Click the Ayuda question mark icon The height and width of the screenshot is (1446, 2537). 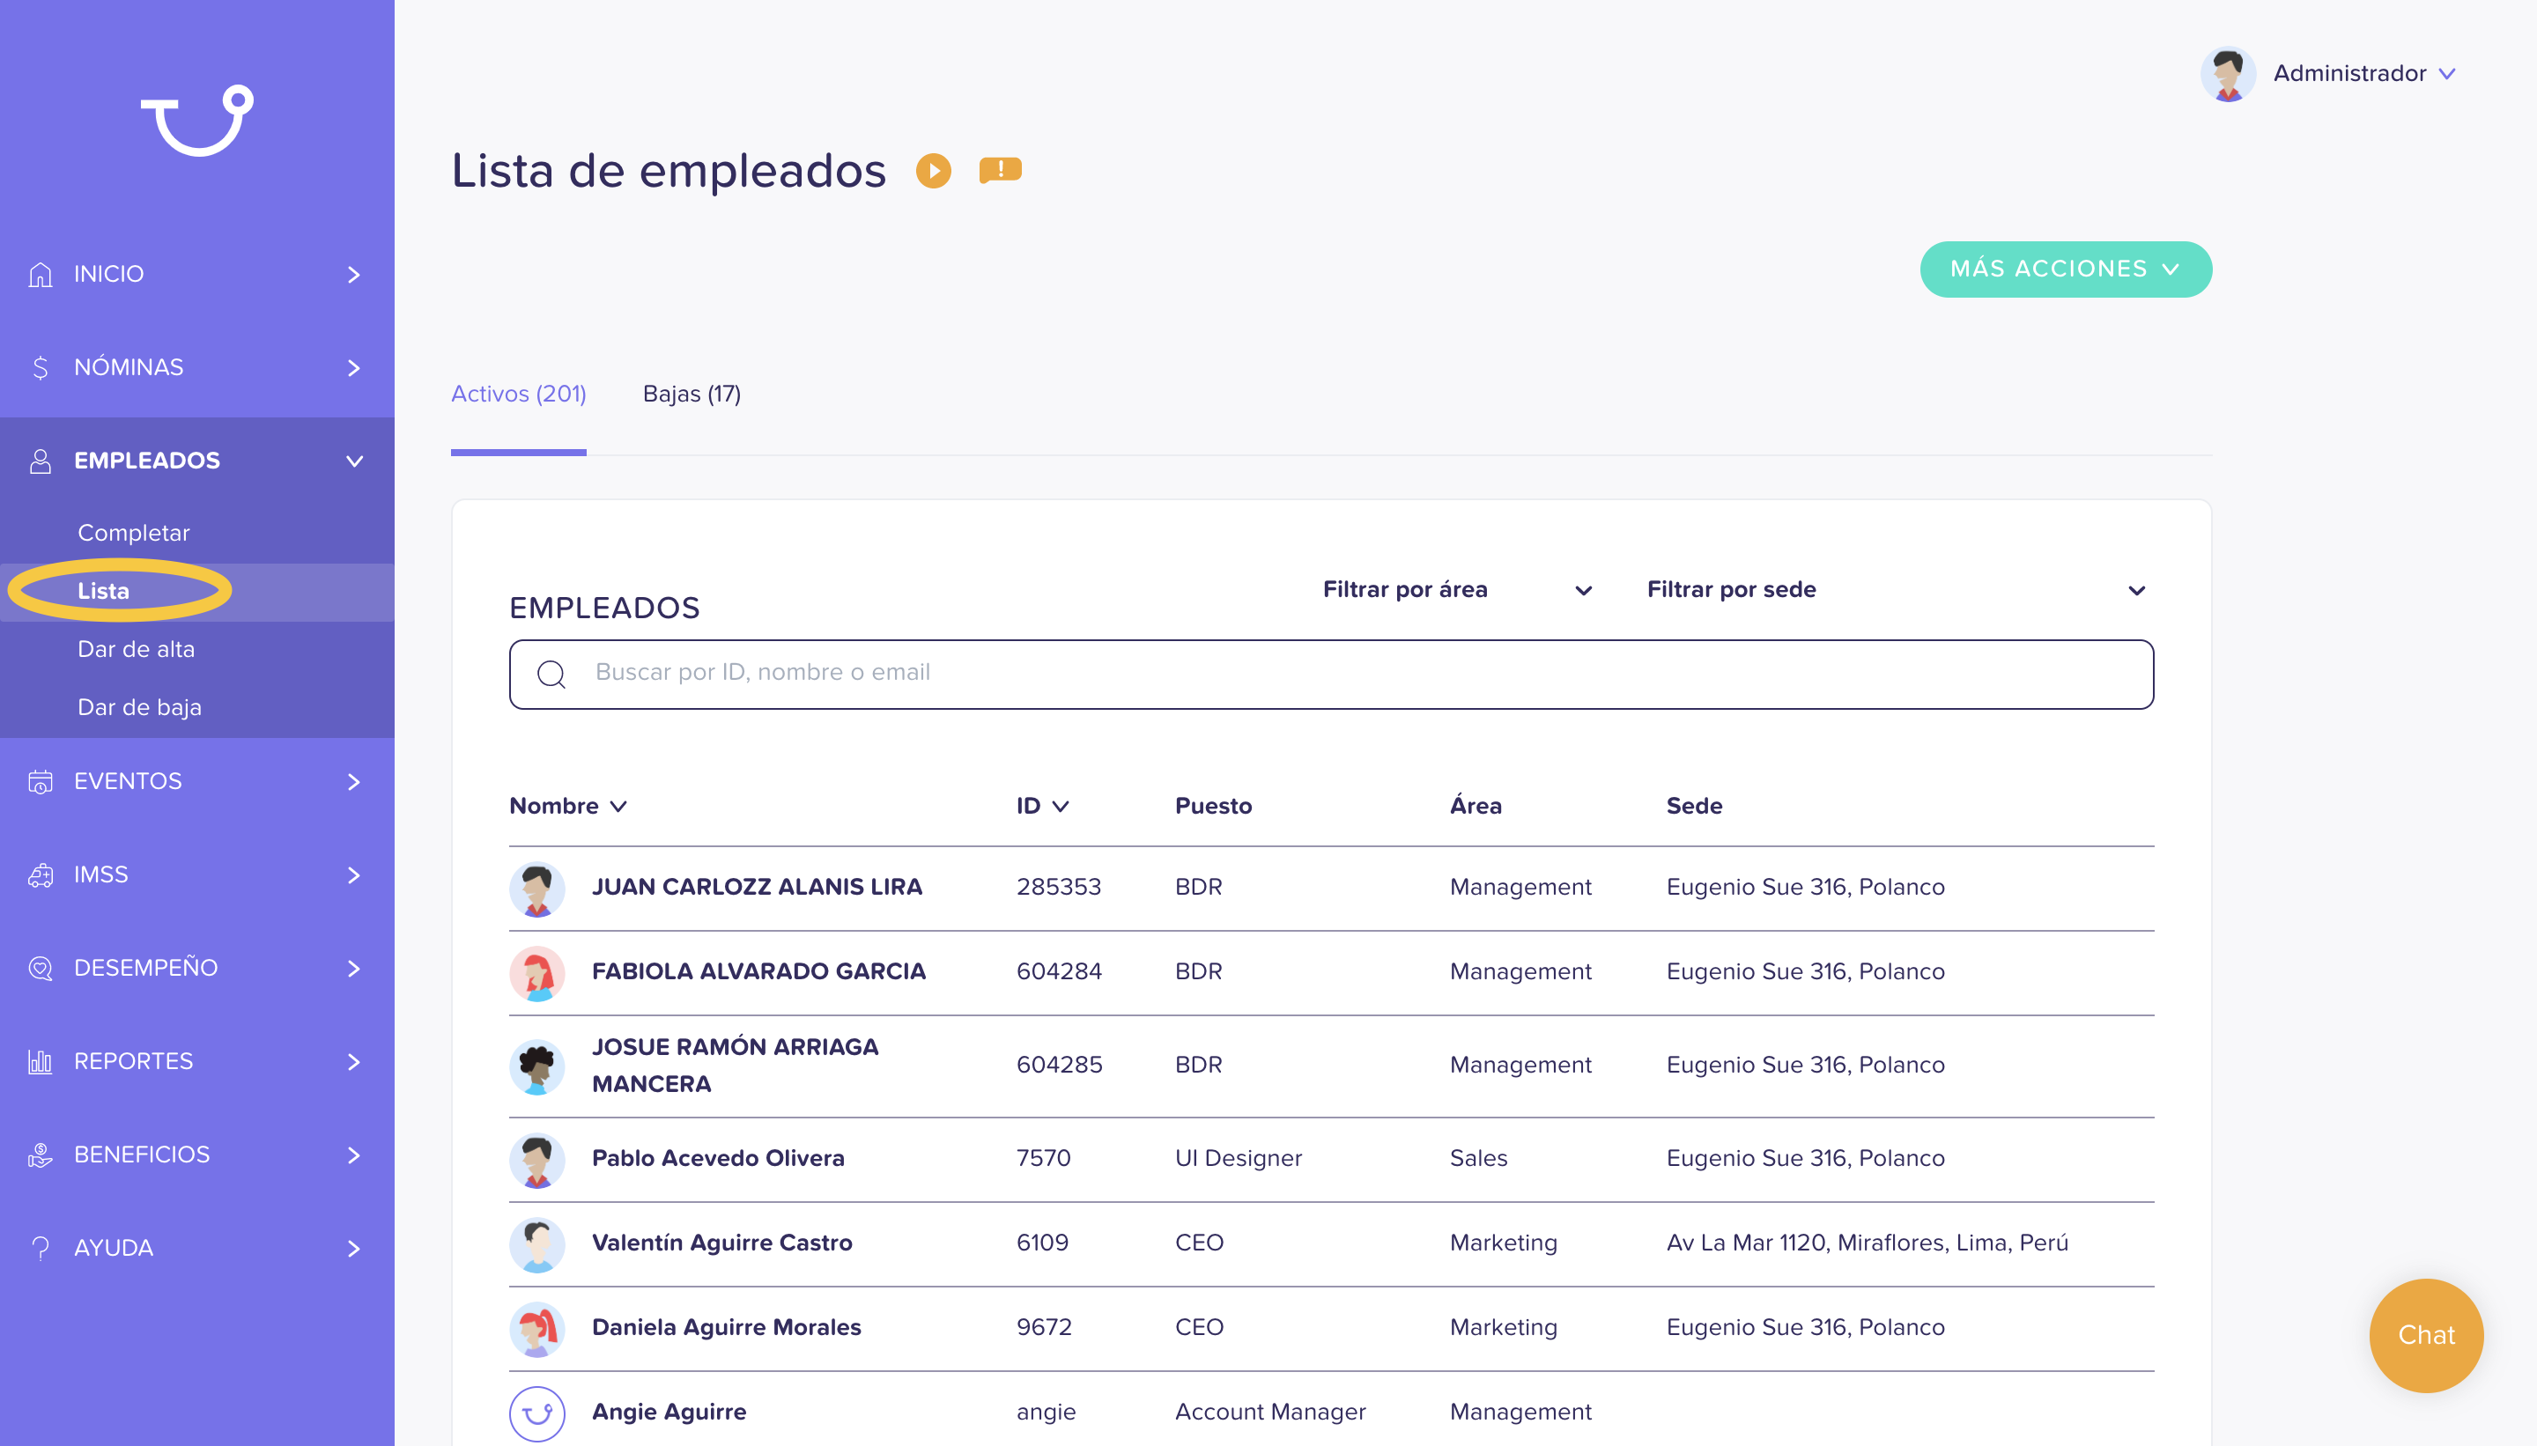click(40, 1249)
